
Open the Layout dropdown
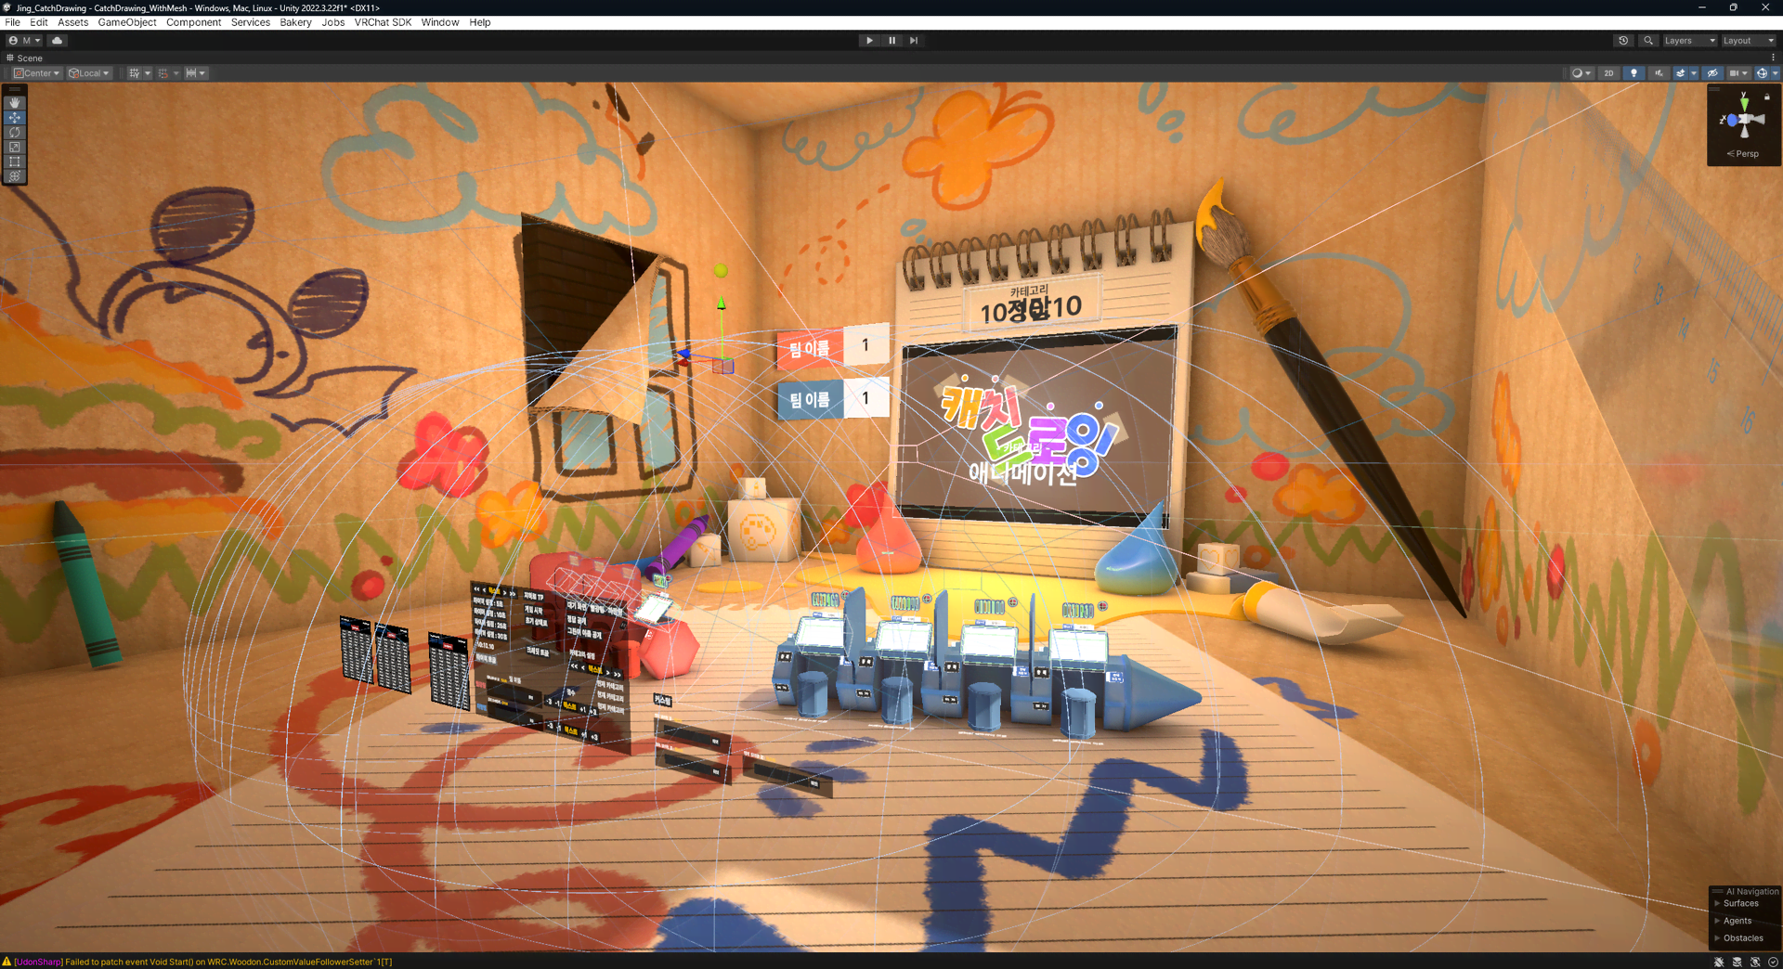(1748, 41)
